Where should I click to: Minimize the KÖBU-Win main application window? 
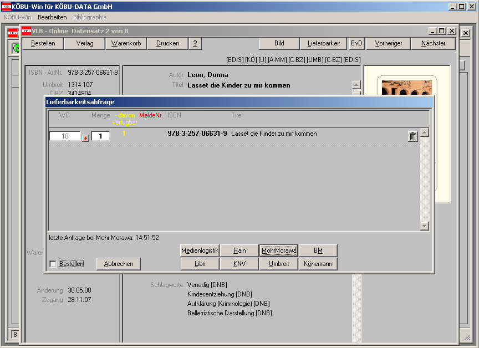point(452,7)
